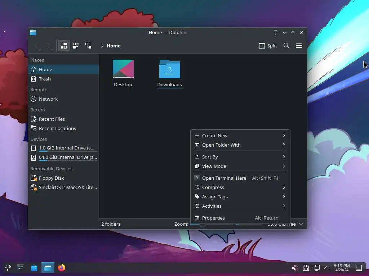Click the network monitor tray icon
Image resolution: width=369 pixels, height=276 pixels.
click(316, 268)
